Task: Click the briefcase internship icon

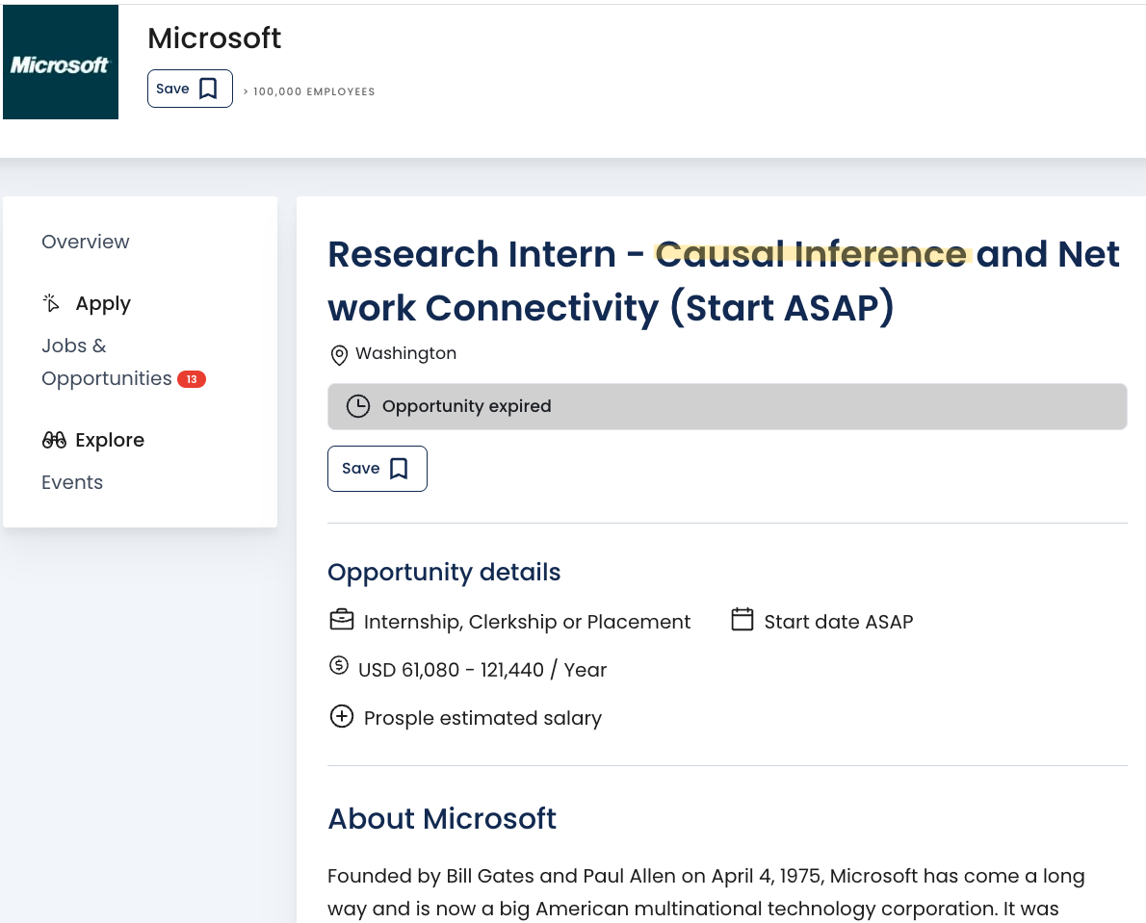Action: point(341,620)
